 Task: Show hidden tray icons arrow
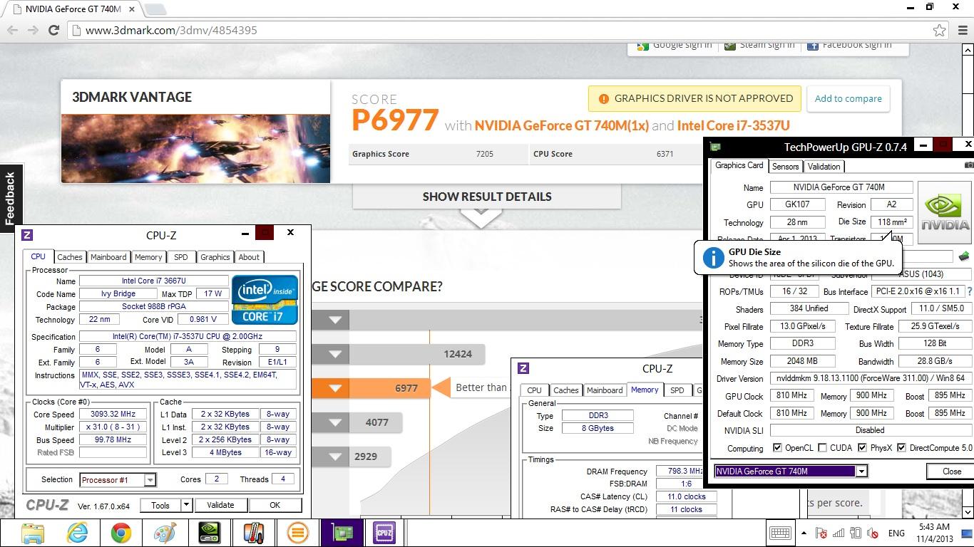[804, 533]
